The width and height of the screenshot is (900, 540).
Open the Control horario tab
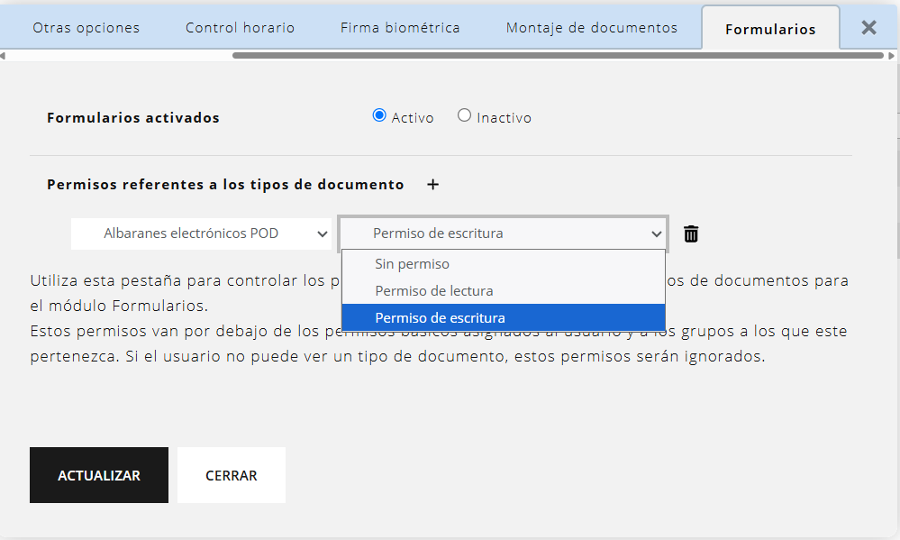[240, 28]
